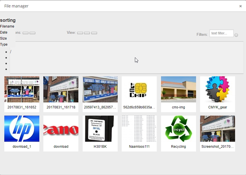Screen dimensions: 246x175
Task: Click the leftmost blank View button
Action: 80,33
